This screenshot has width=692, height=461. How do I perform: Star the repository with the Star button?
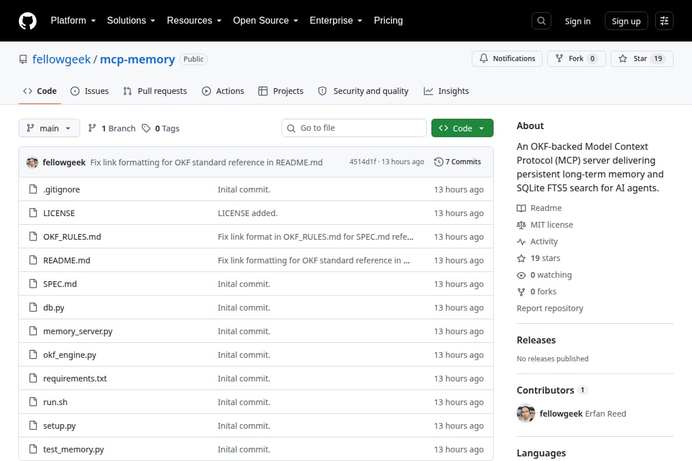tap(642, 59)
